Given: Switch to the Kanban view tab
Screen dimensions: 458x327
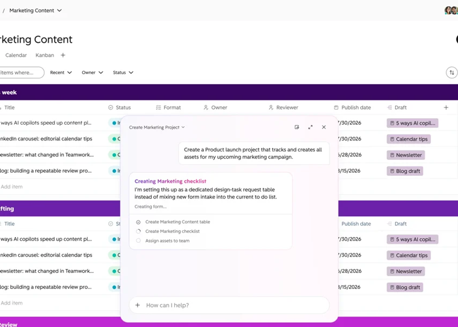Looking at the screenshot, I should [x=45, y=55].
